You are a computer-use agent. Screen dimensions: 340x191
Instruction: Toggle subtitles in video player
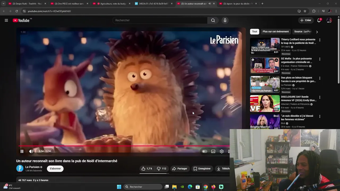pyautogui.click(x=213, y=151)
